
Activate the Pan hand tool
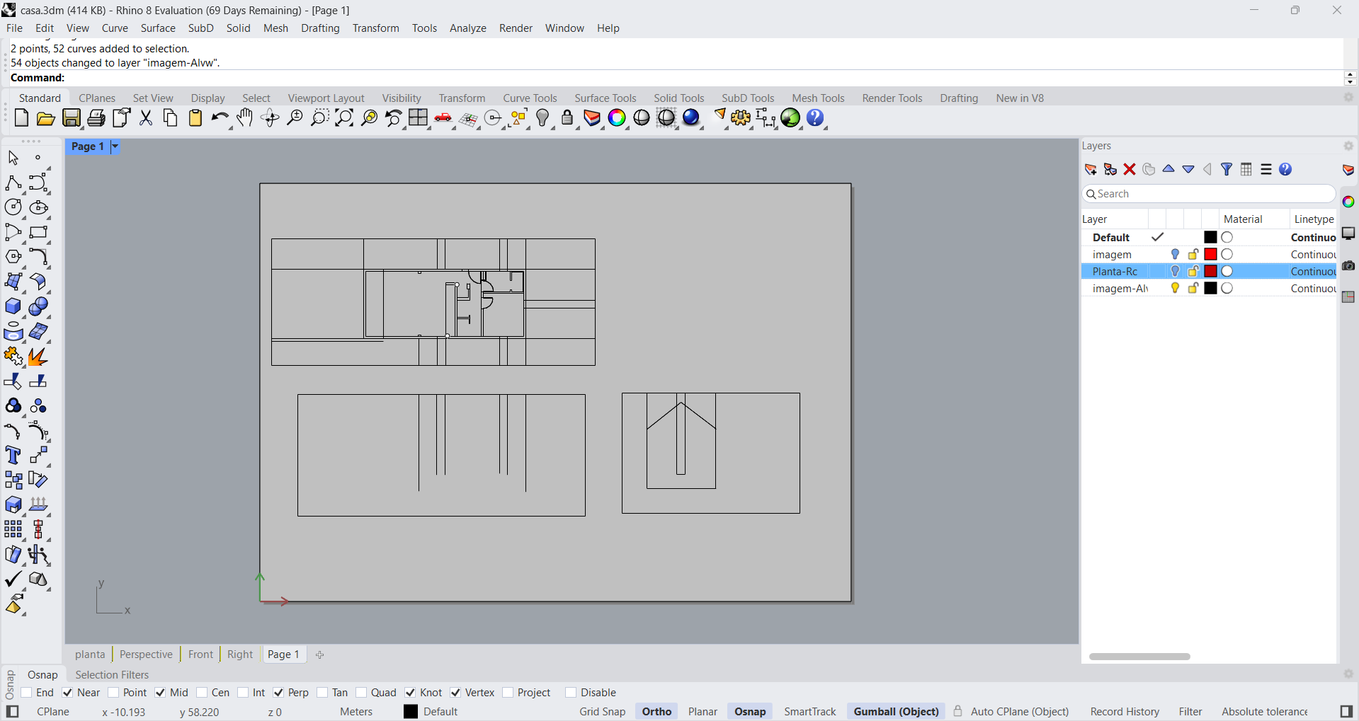(x=245, y=118)
